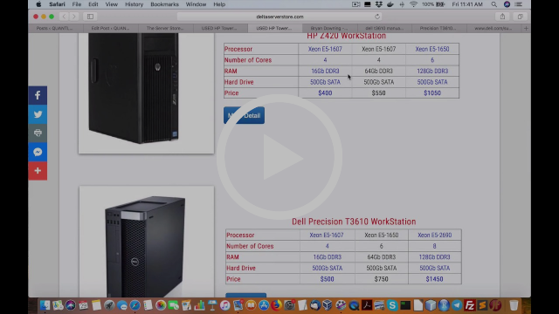Switch to the 'Posts < QUANTL...' tab
The image size is (559, 314).
pos(56,28)
